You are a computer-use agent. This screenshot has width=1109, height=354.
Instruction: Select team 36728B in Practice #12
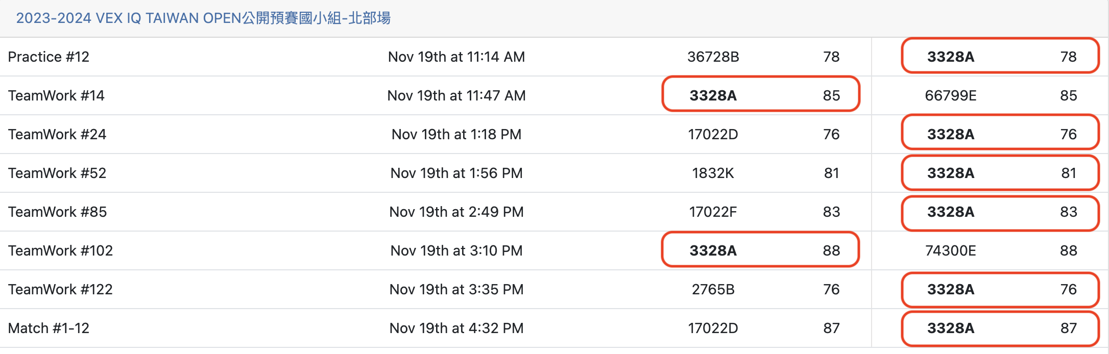(x=713, y=57)
